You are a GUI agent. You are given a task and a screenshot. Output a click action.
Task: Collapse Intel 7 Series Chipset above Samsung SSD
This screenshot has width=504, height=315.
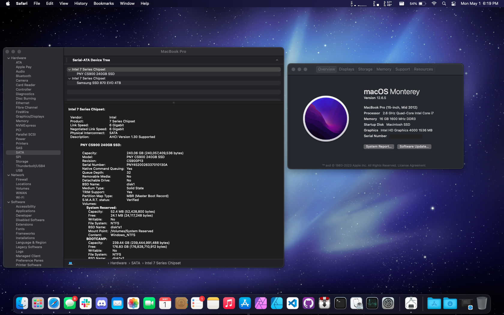(x=70, y=79)
